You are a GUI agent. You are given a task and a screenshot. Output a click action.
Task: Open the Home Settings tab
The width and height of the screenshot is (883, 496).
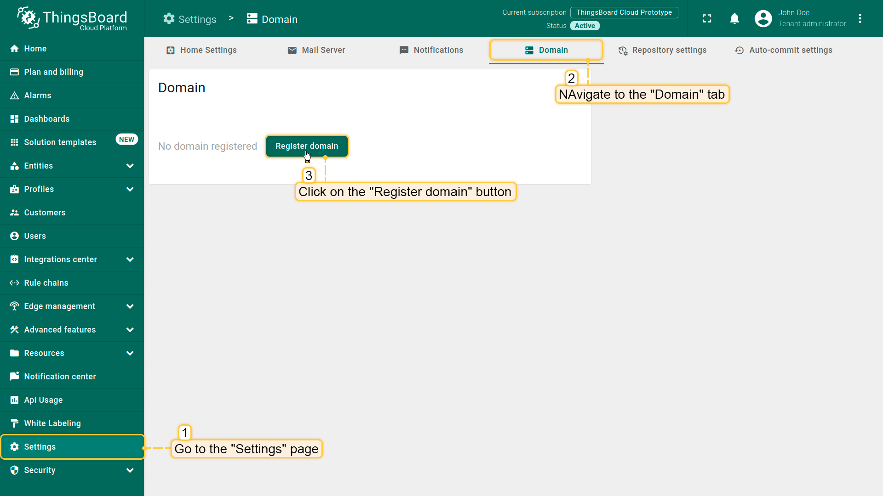pyautogui.click(x=201, y=50)
